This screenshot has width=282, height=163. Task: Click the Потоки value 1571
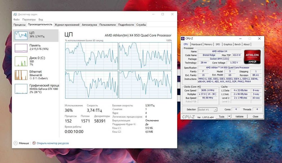click(85, 121)
